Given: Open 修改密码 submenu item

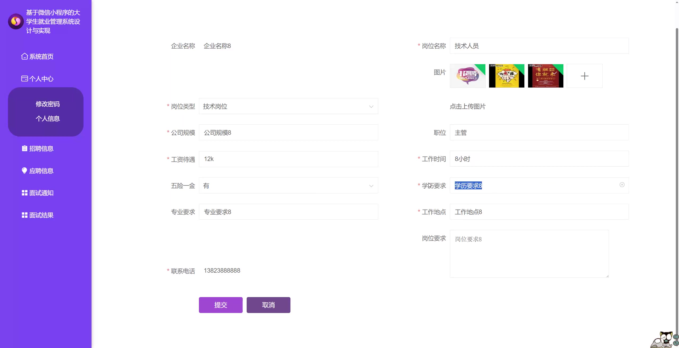Looking at the screenshot, I should click(48, 104).
